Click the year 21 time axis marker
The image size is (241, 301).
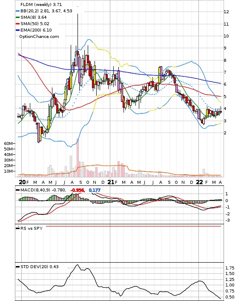[x=111, y=182]
